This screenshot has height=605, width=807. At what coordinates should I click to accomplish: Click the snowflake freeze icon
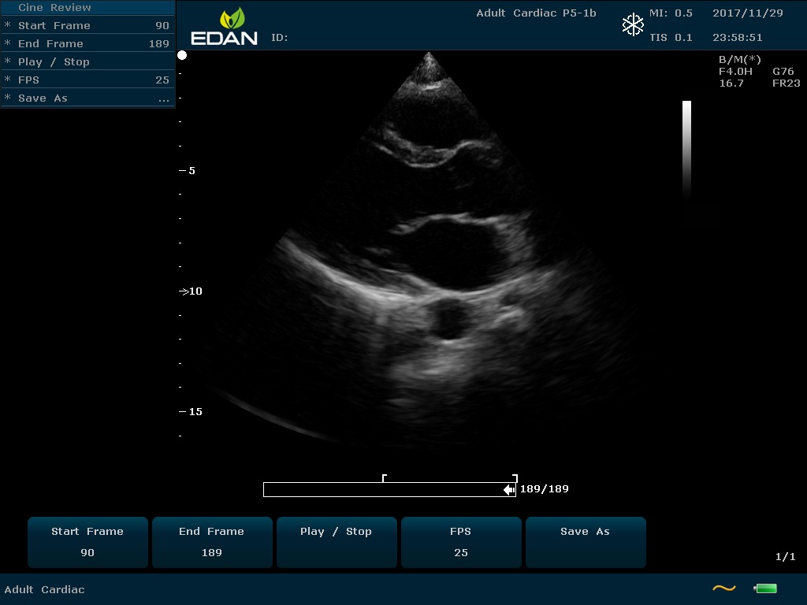(633, 24)
